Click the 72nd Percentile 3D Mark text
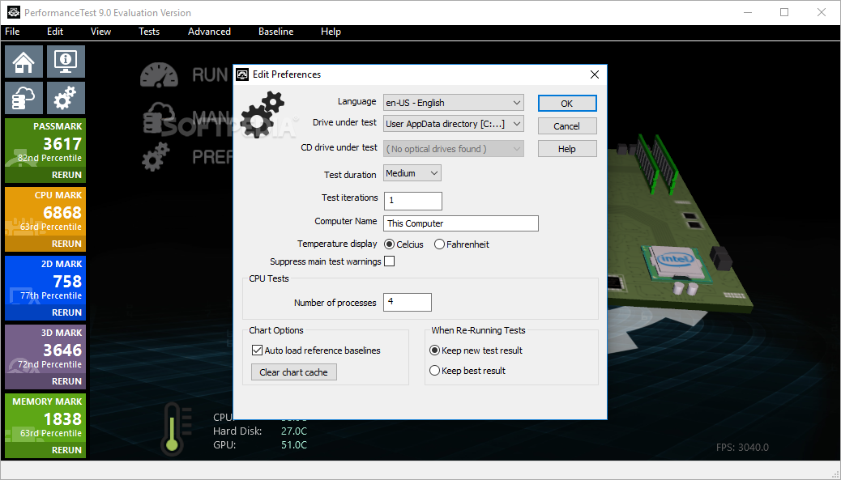The height and width of the screenshot is (480, 841). point(50,364)
